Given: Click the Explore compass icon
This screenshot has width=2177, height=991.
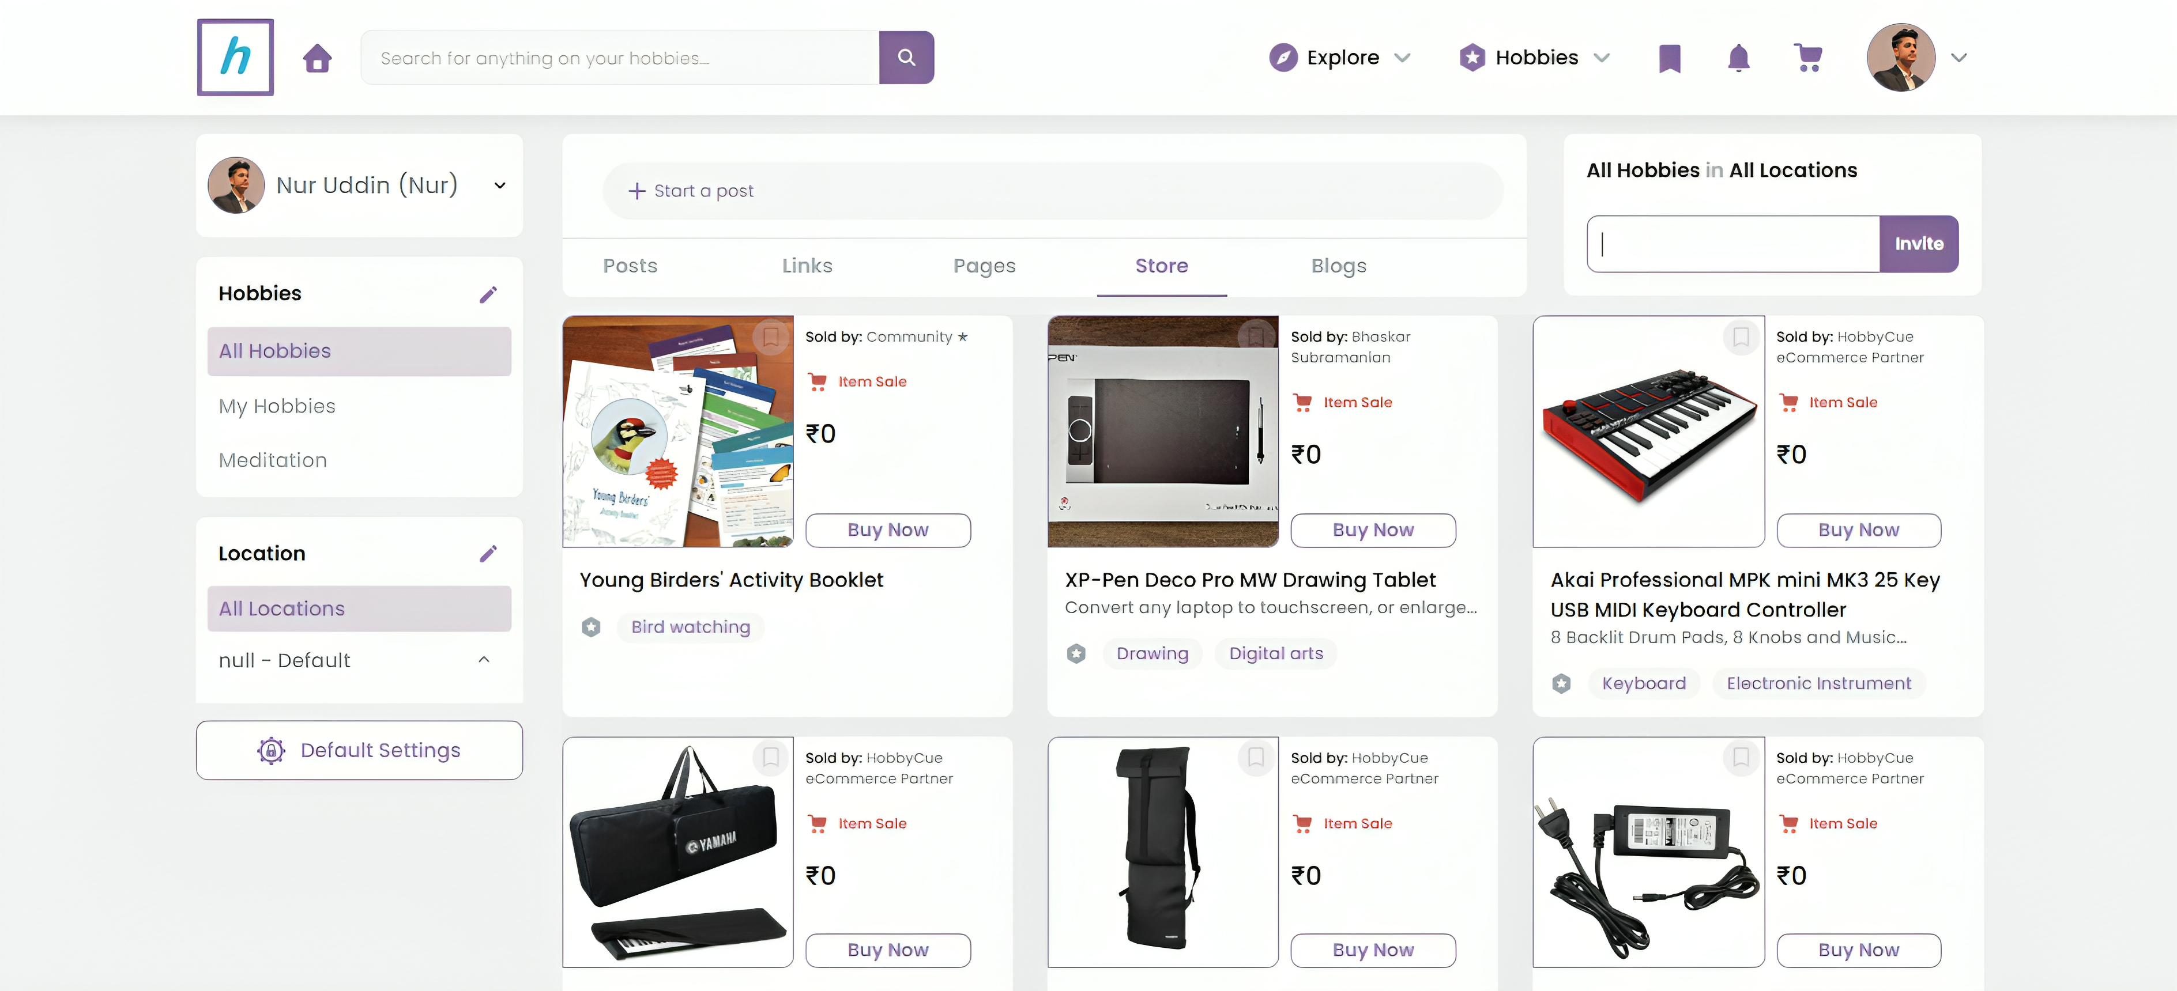Looking at the screenshot, I should tap(1283, 58).
